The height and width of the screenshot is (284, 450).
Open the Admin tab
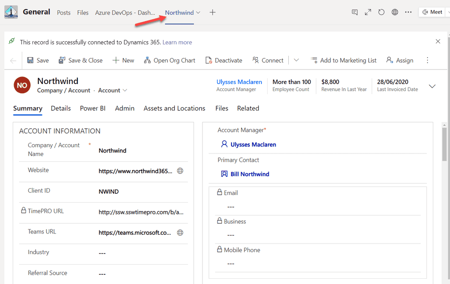pyautogui.click(x=124, y=108)
